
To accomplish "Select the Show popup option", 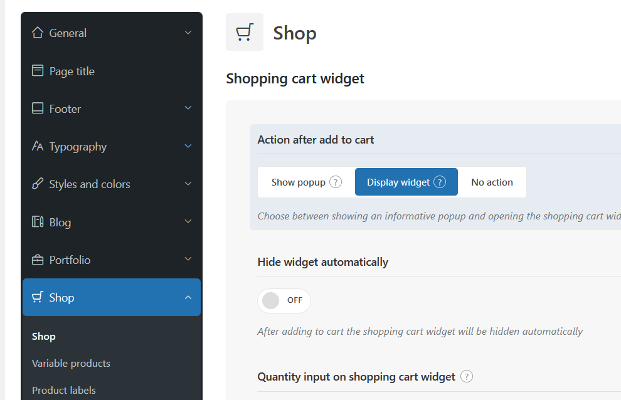I will [x=299, y=182].
